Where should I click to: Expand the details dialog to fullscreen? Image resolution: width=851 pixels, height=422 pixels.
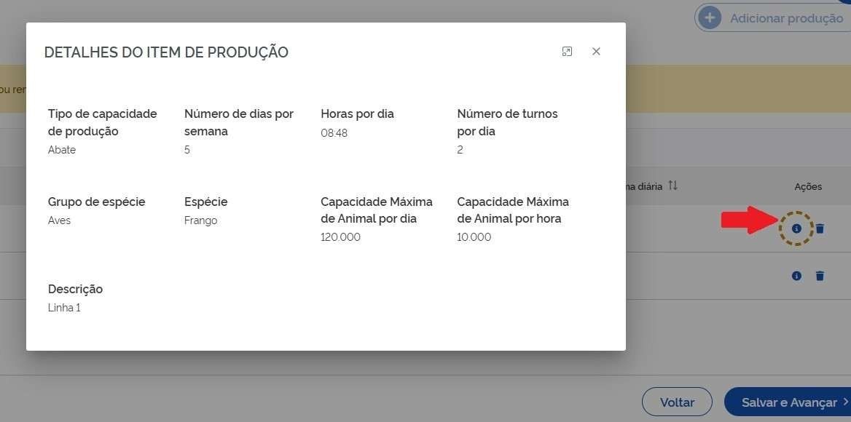(x=567, y=52)
